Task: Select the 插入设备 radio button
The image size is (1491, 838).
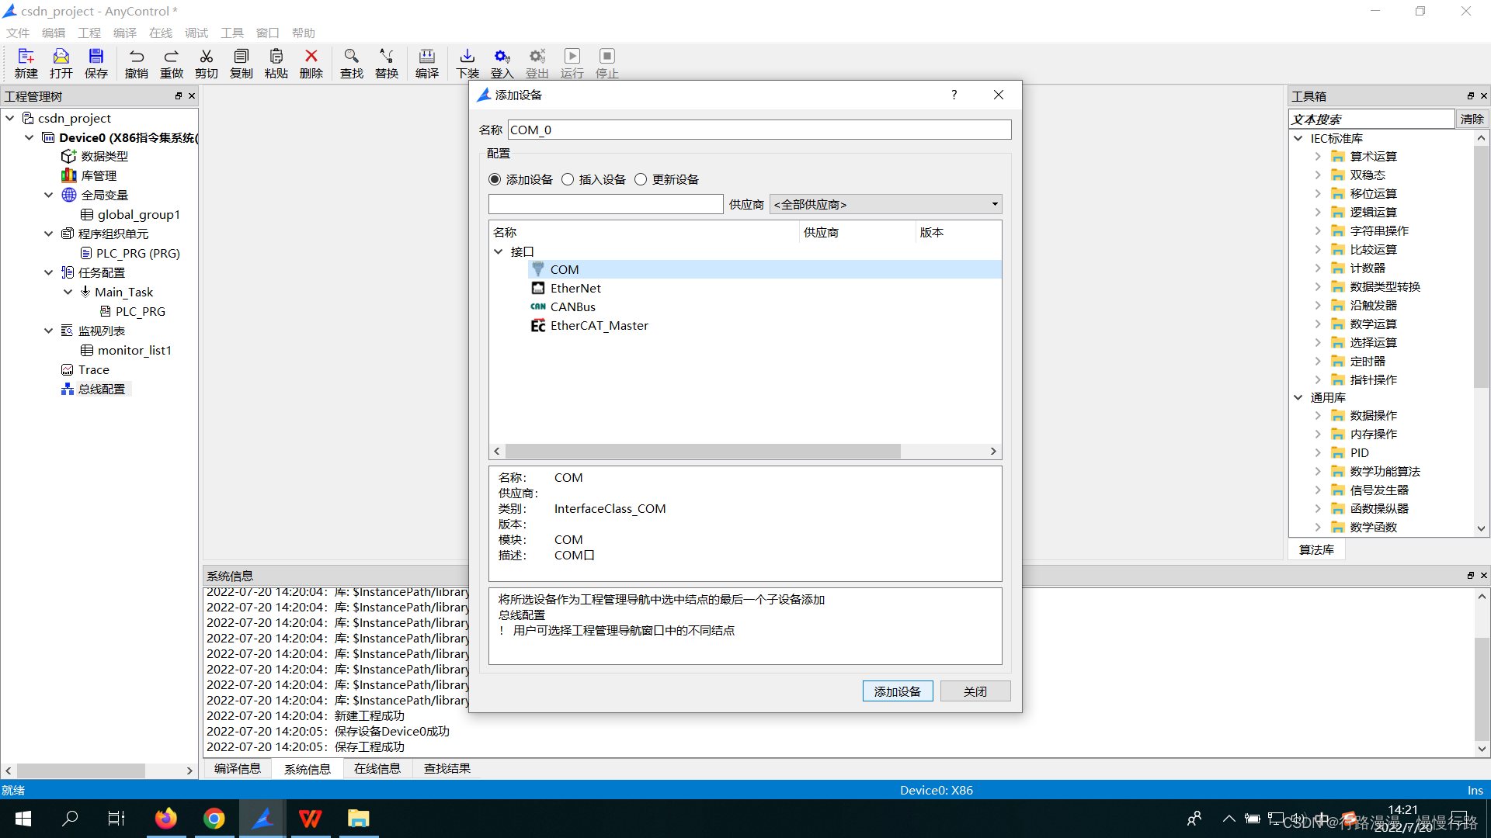Action: [568, 178]
